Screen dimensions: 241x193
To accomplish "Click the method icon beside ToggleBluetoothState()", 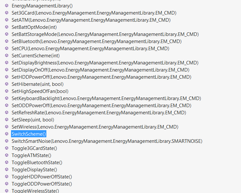I will coord(6,163).
